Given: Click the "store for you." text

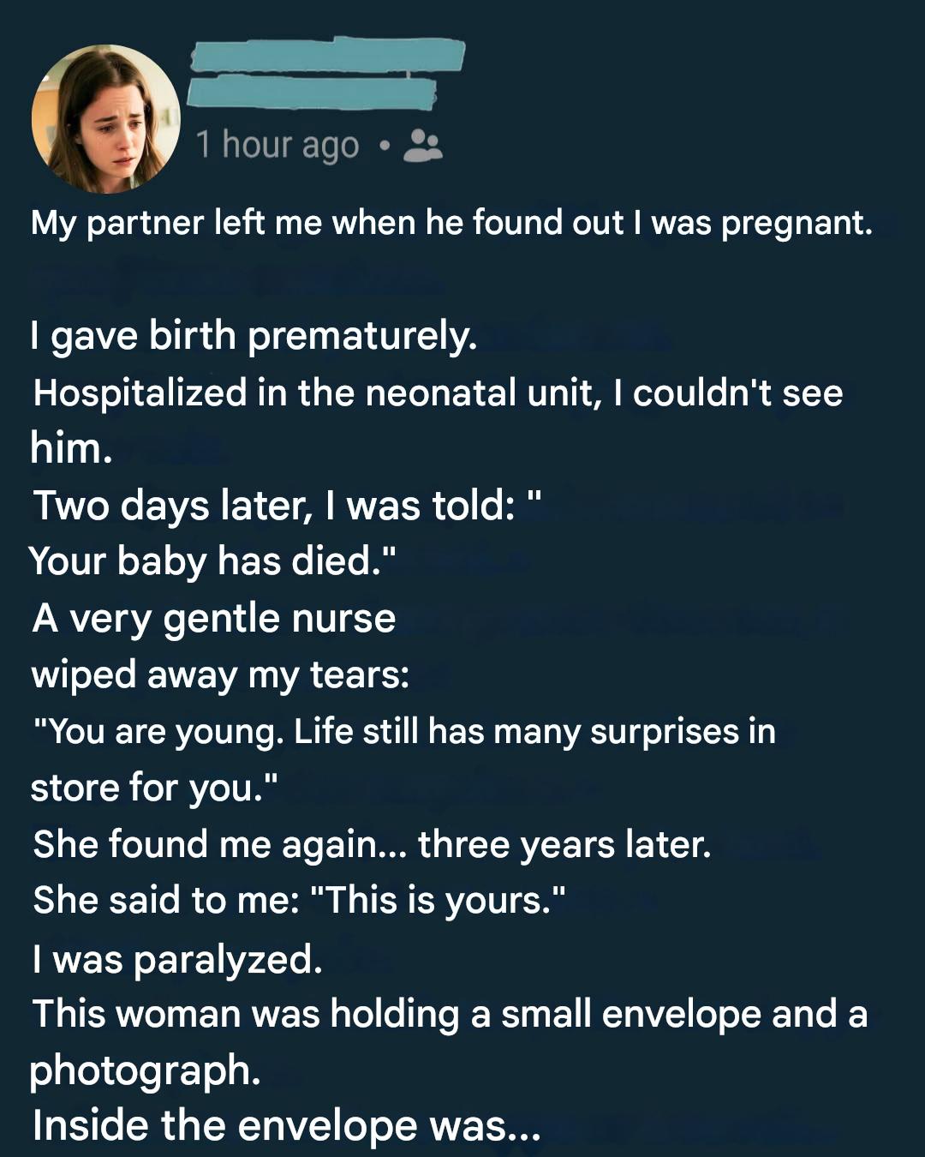Looking at the screenshot, I should click(154, 788).
